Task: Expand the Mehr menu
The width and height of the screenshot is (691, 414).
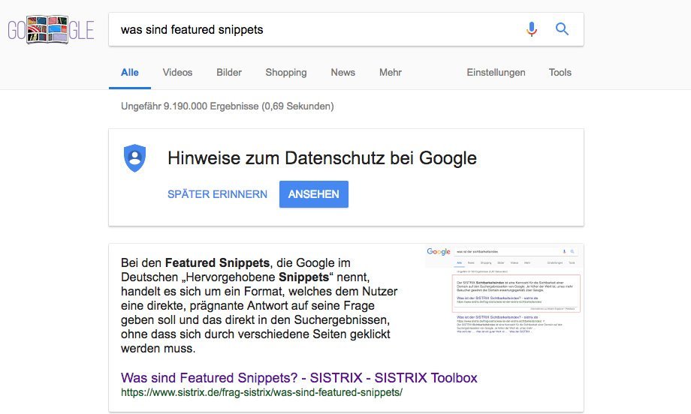Action: click(x=391, y=73)
